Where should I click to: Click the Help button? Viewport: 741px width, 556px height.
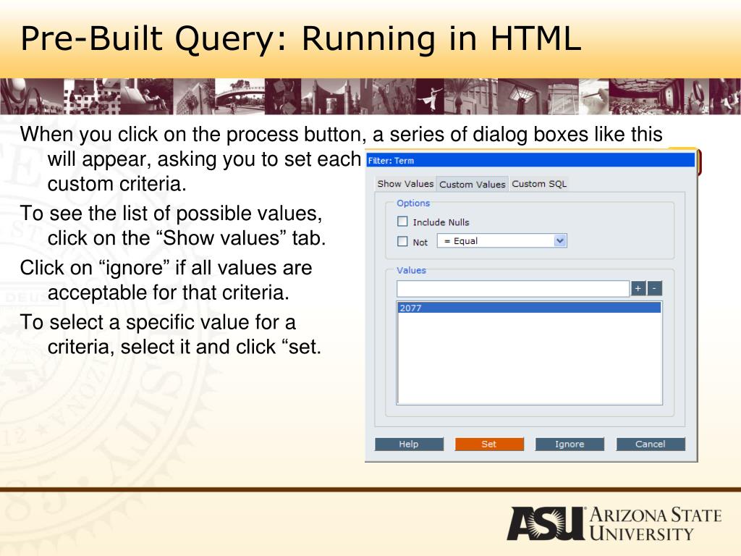[x=409, y=444]
